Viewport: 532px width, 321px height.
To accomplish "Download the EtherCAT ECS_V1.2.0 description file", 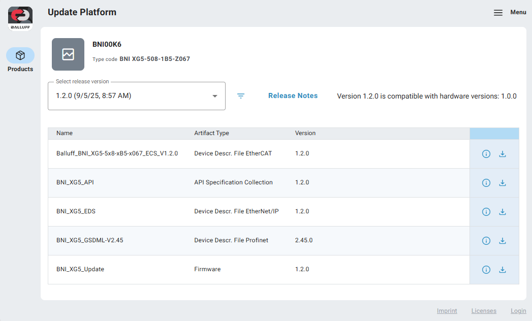I will (x=503, y=154).
